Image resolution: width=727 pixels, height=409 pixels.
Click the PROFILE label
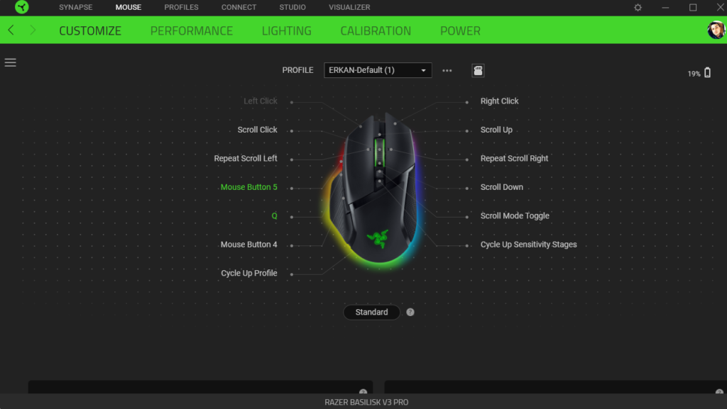(x=297, y=70)
